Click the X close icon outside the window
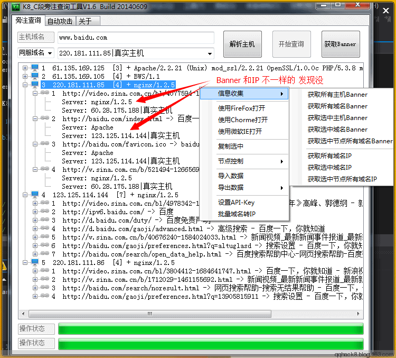This screenshot has width=396, height=358. click(x=385, y=11)
